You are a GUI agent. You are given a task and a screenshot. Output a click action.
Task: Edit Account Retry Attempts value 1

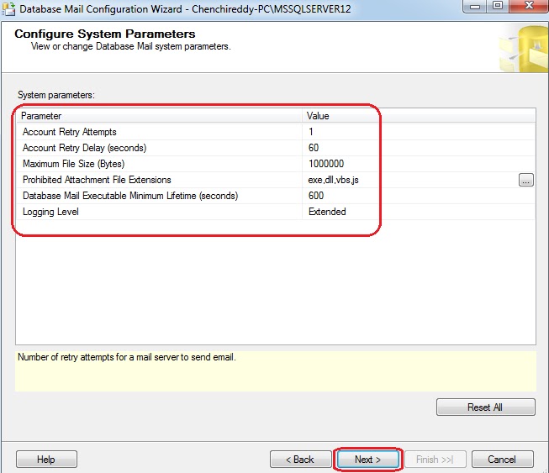[419, 132]
